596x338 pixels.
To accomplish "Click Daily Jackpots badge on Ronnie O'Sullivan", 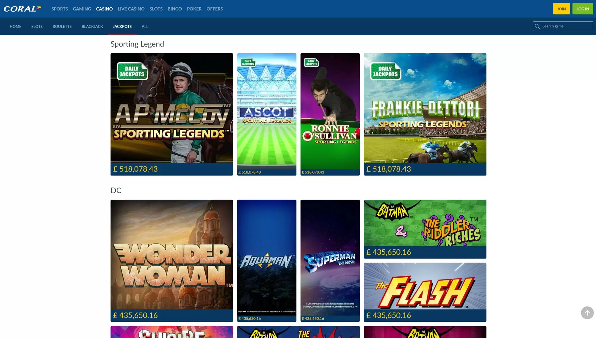I will pos(311,63).
